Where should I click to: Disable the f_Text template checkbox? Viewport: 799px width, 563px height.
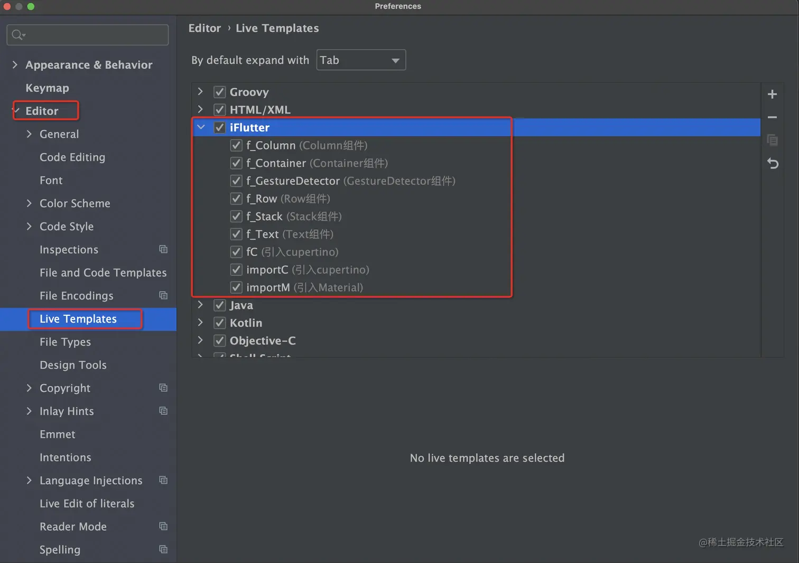(x=236, y=234)
